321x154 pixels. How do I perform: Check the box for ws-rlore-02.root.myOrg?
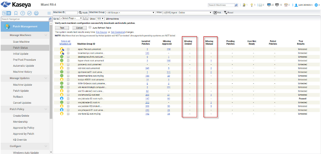pyautogui.click(x=68, y=114)
